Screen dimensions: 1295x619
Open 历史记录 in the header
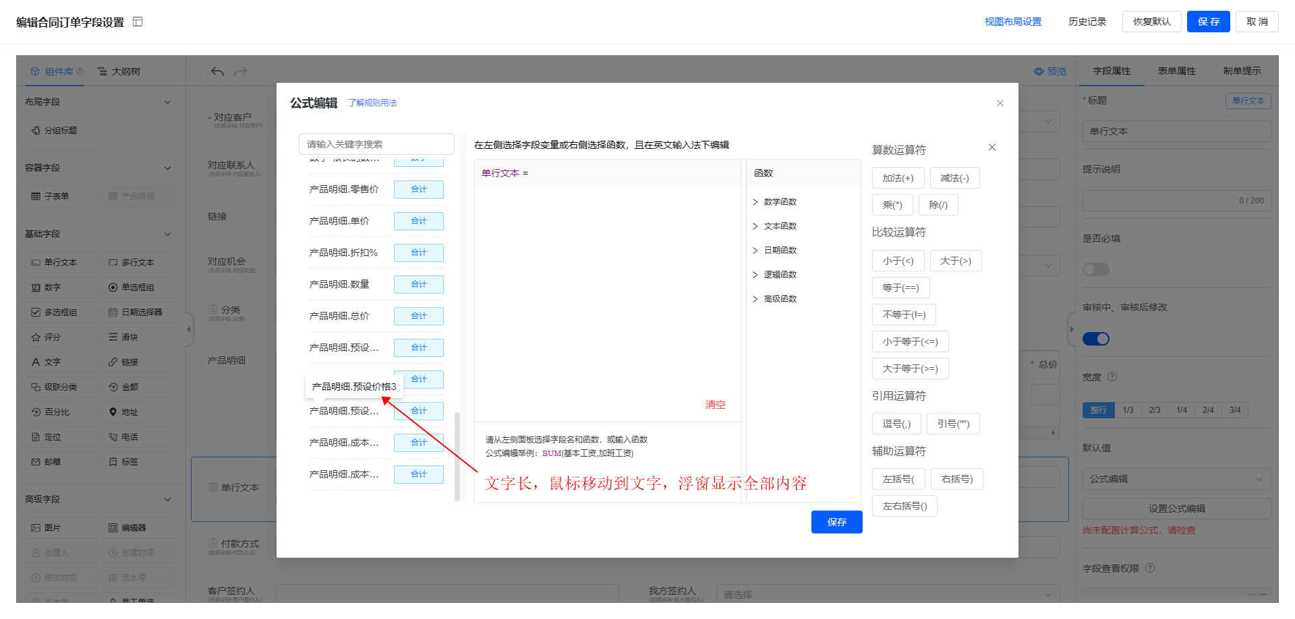pyautogui.click(x=1087, y=22)
